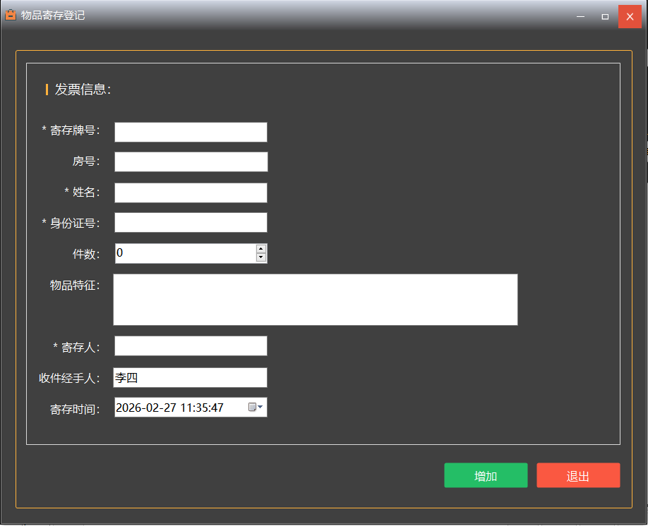Open the calendar picker for 寄存时间
Screen dimensions: 648x526
tap(256, 408)
